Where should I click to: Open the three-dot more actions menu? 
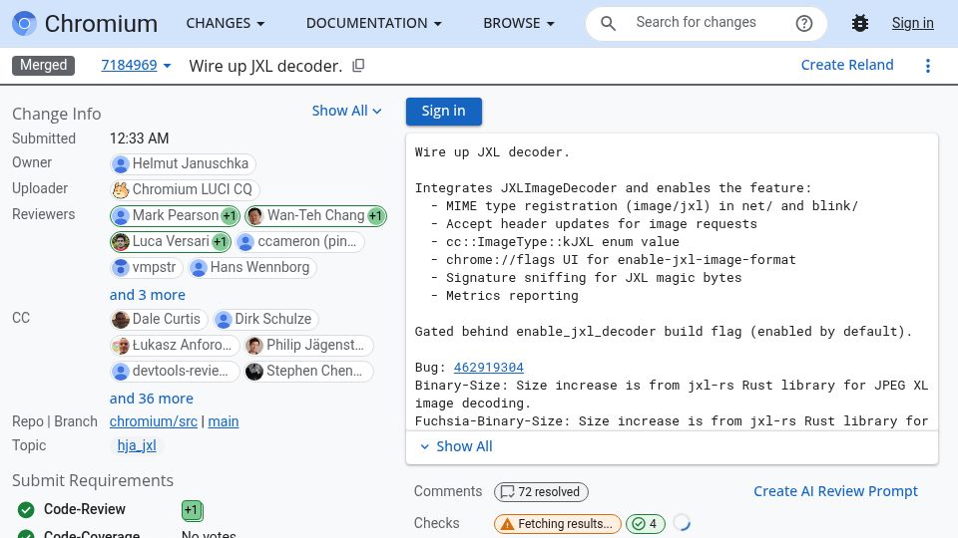(927, 66)
